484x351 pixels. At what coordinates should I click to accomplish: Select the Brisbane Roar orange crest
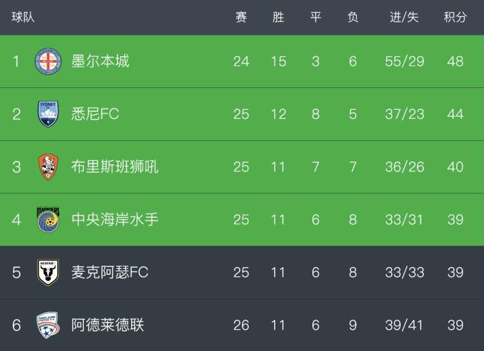[48, 167]
